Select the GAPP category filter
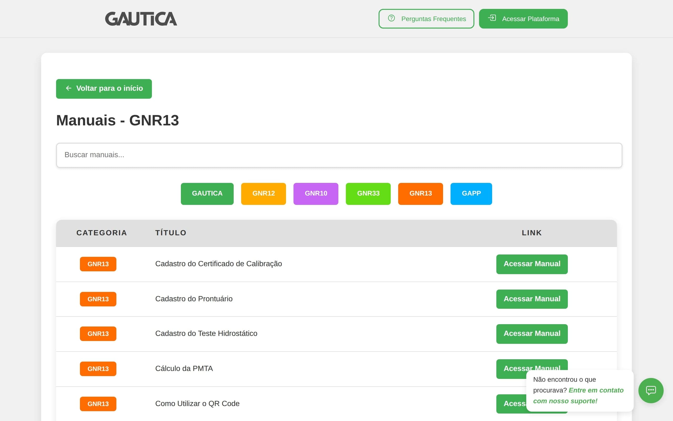The width and height of the screenshot is (673, 421). (x=471, y=194)
